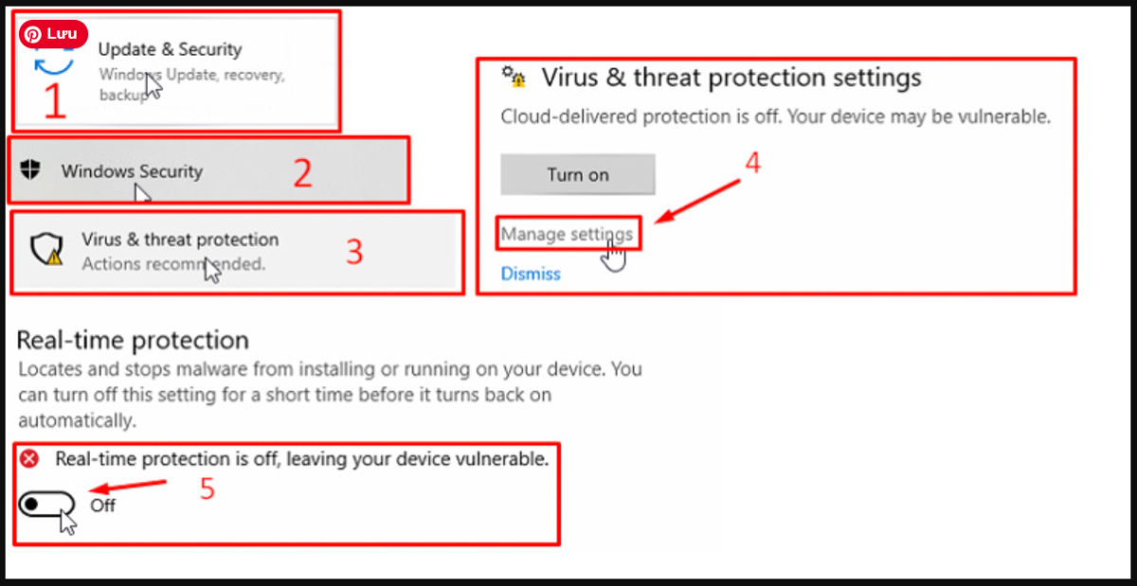Click the Virus & threat protection warning shield icon

45,250
